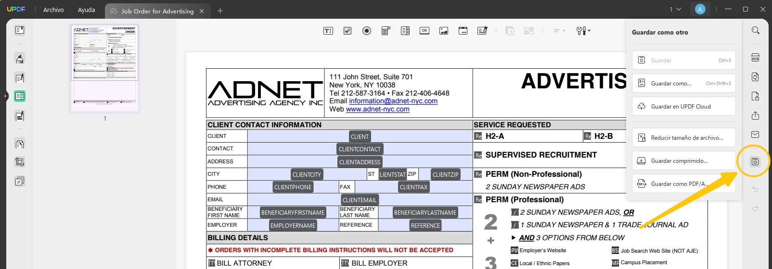Image resolution: width=772 pixels, height=269 pixels.
Task: Select page 1 thumbnail
Action: click(x=104, y=68)
